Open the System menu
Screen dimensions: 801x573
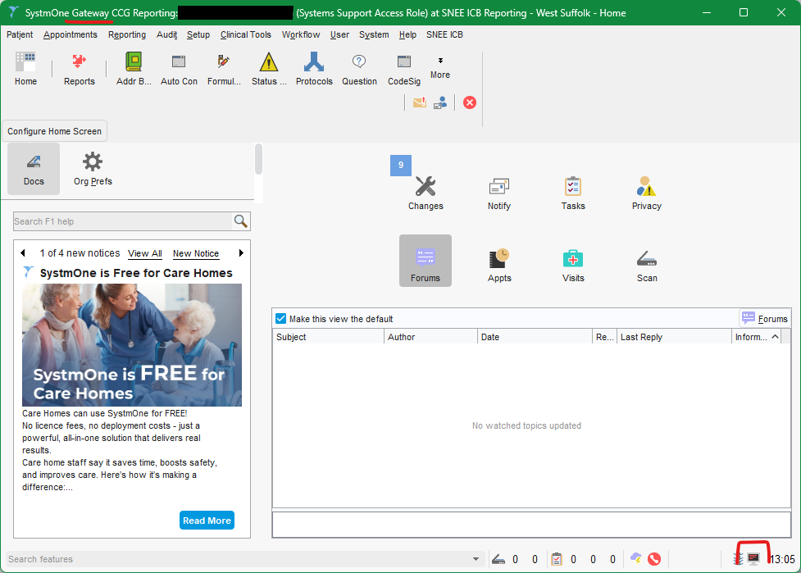(x=374, y=34)
